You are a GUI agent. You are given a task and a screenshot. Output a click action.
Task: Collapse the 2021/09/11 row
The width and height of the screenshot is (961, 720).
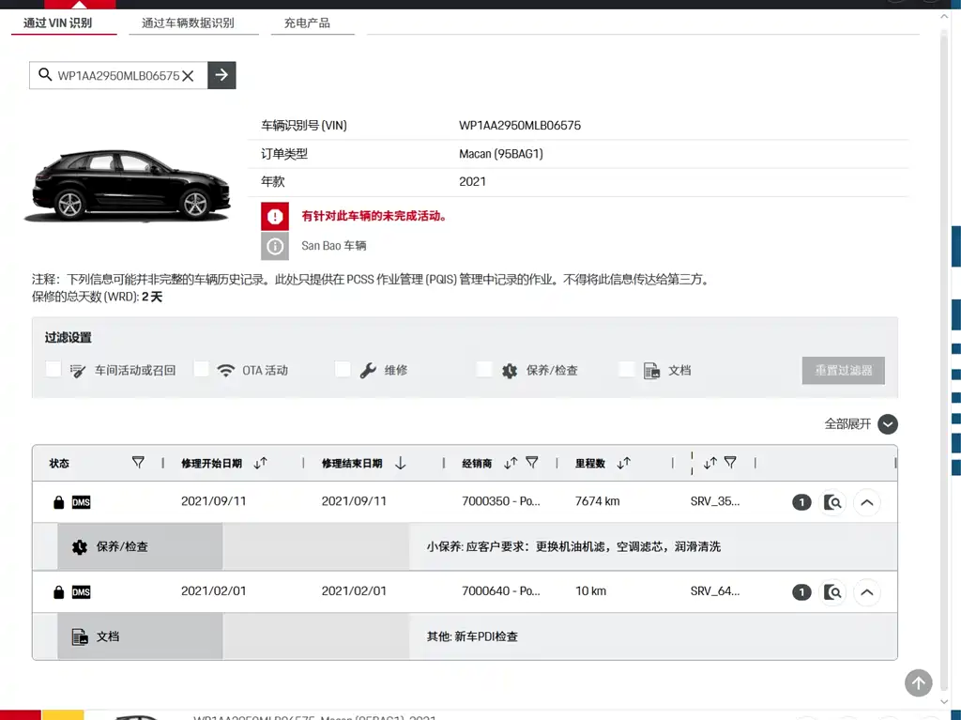pos(866,502)
